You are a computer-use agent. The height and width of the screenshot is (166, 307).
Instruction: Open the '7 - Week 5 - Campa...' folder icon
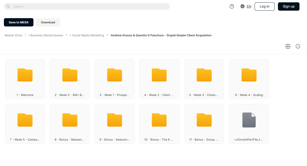[x=25, y=120]
